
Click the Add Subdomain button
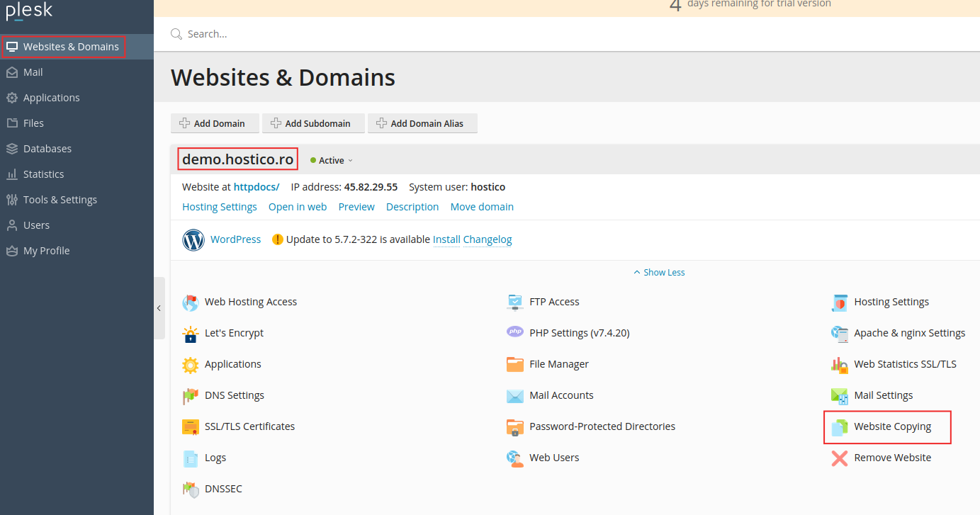tap(312, 123)
